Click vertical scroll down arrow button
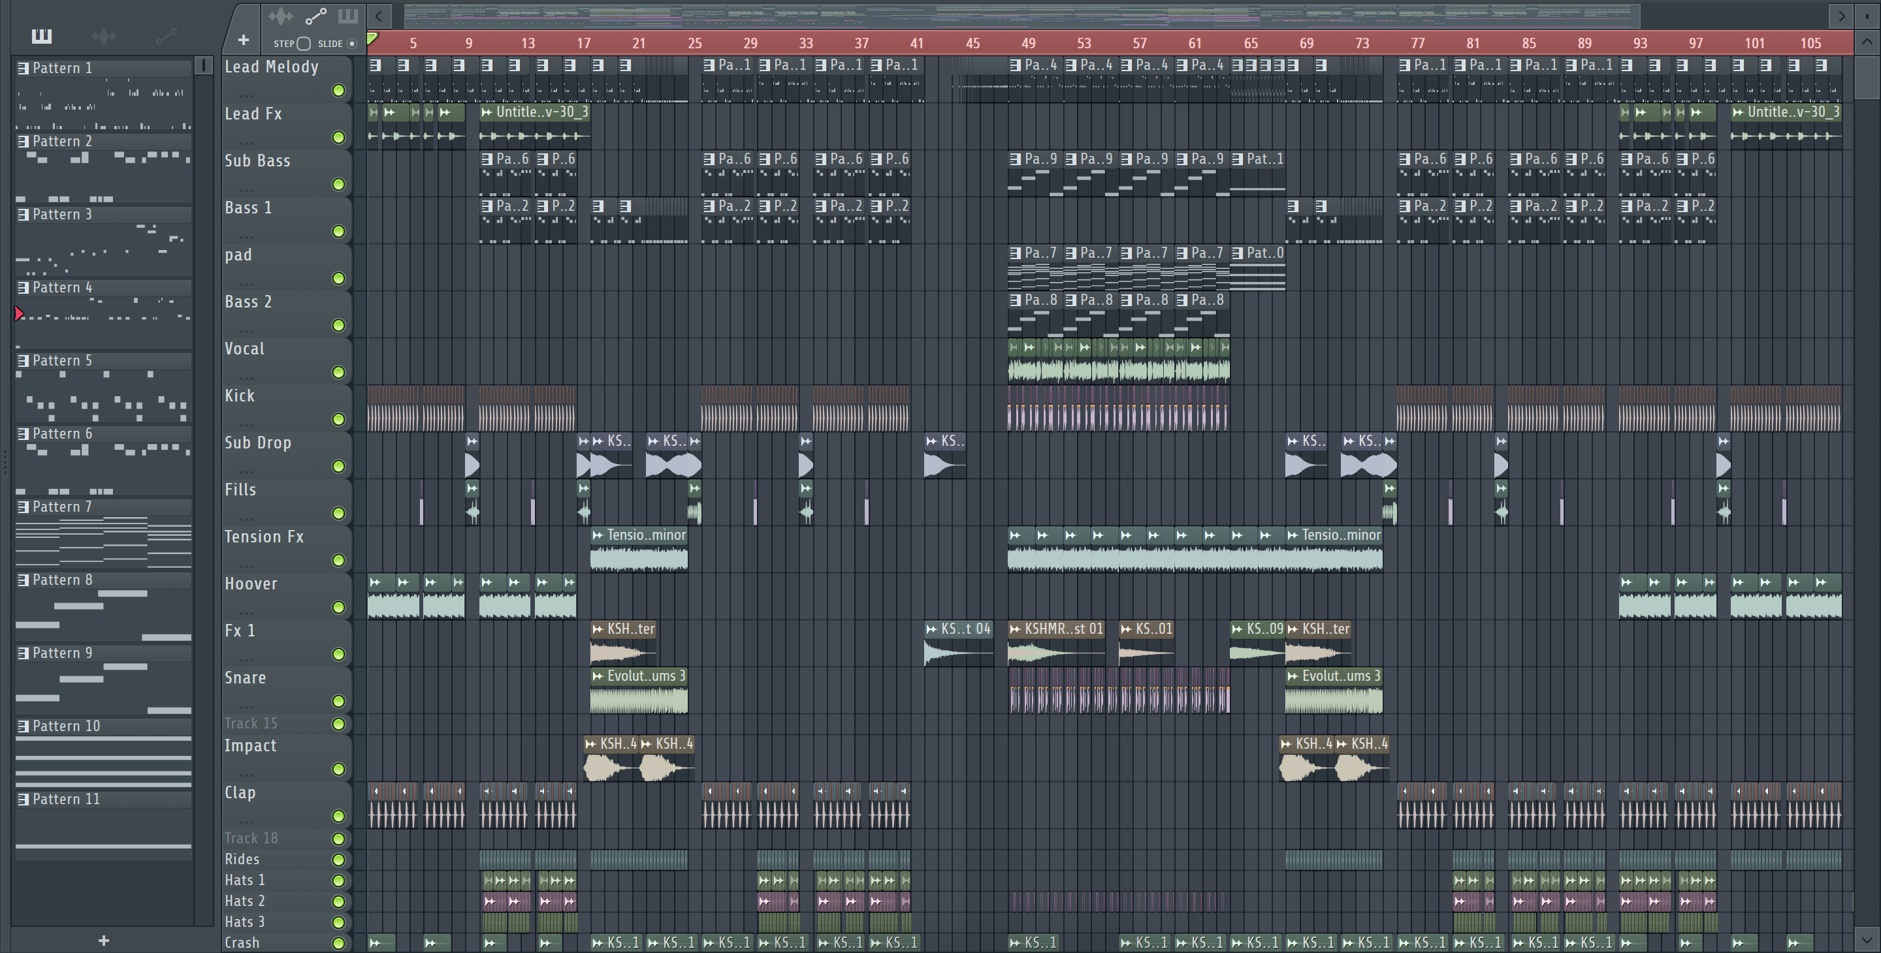The width and height of the screenshot is (1881, 953). click(1867, 939)
